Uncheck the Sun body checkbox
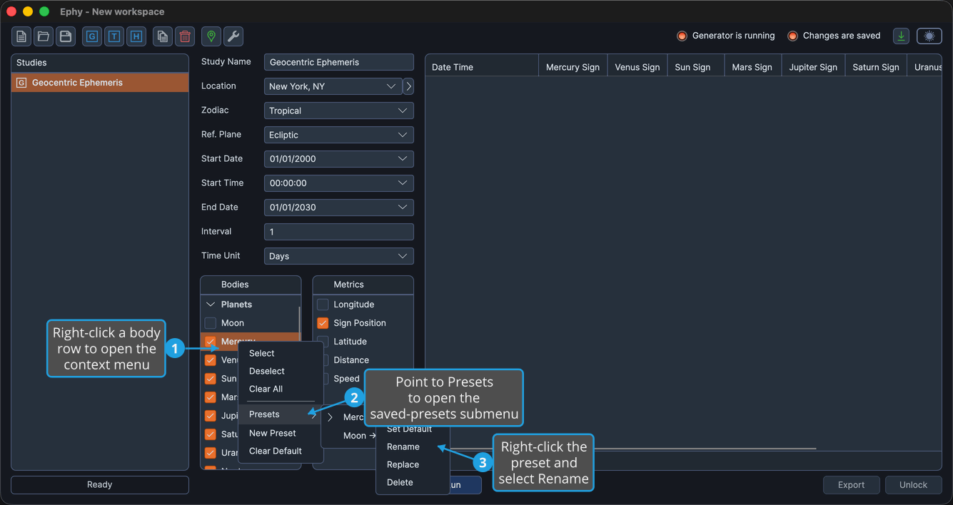This screenshot has height=505, width=953. (x=211, y=379)
